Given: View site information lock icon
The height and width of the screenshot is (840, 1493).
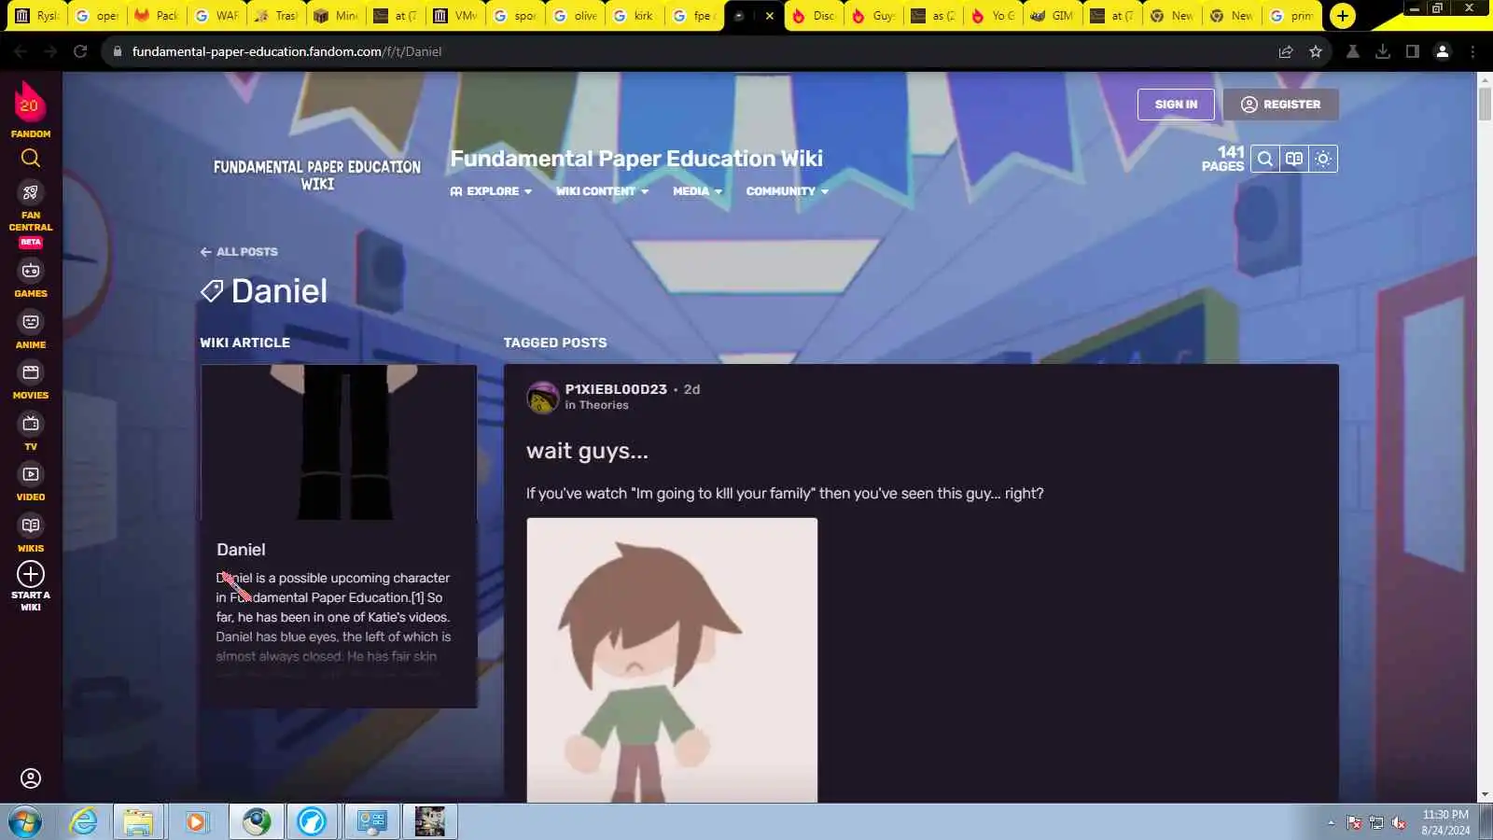Looking at the screenshot, I should click(118, 51).
